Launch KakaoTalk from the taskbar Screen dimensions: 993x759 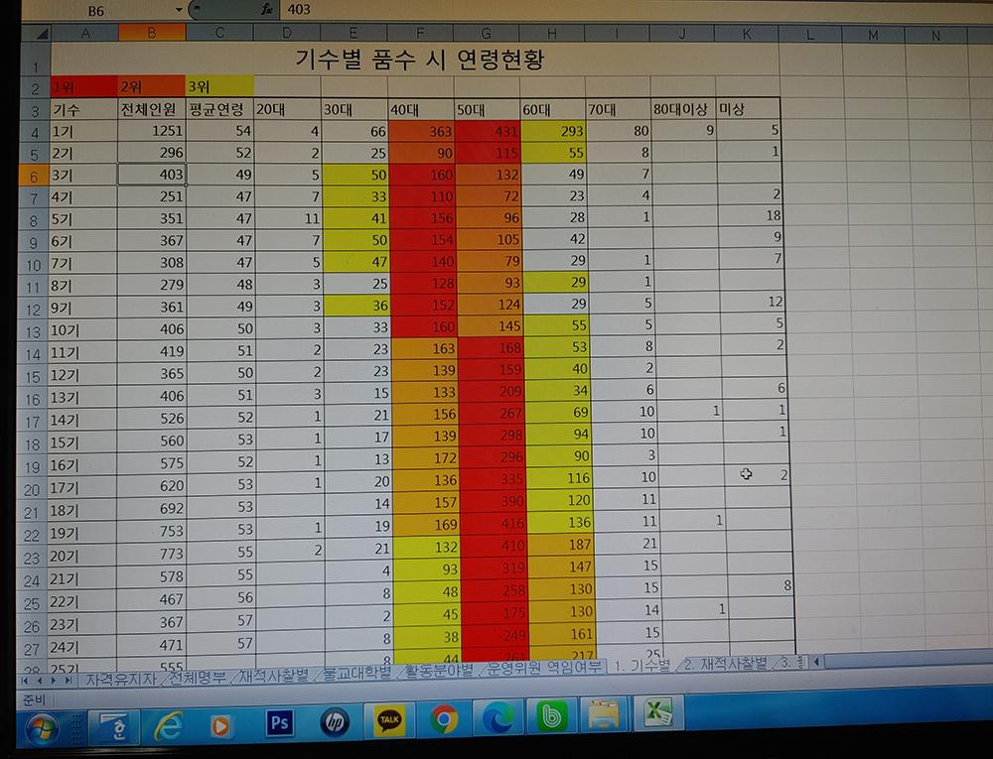tap(388, 722)
